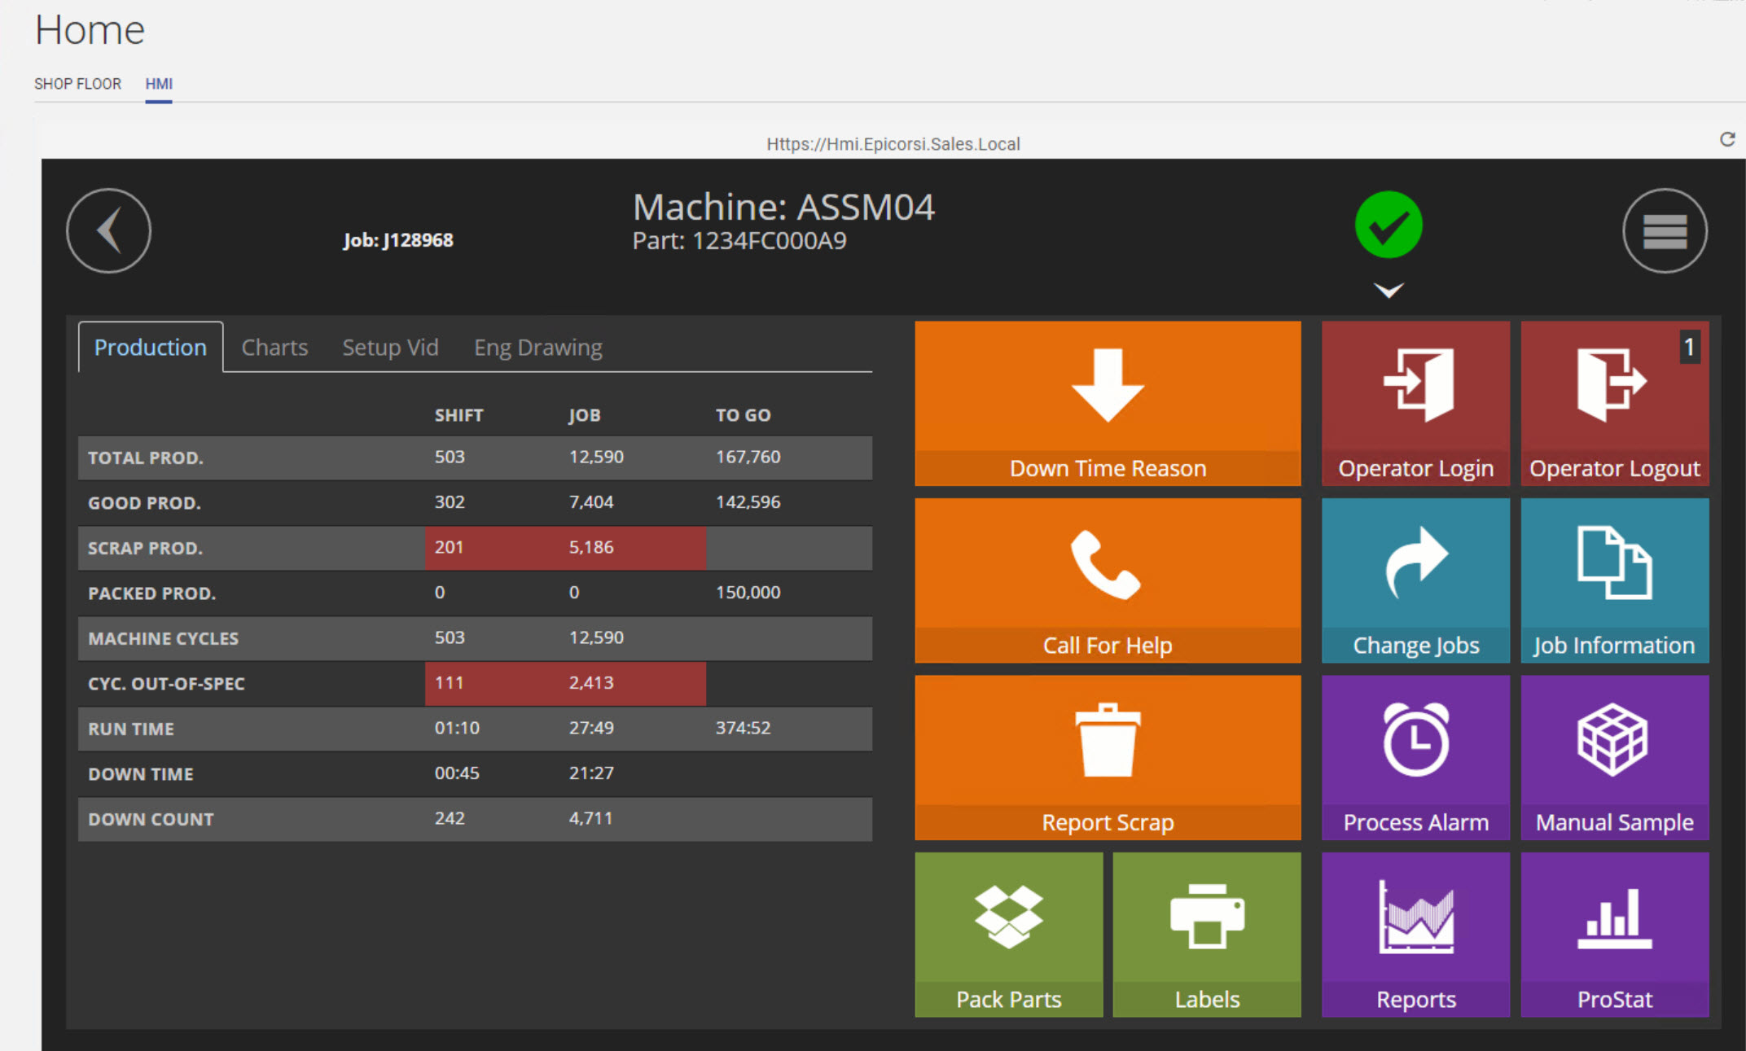Click the scrap job value 5,186

click(591, 547)
